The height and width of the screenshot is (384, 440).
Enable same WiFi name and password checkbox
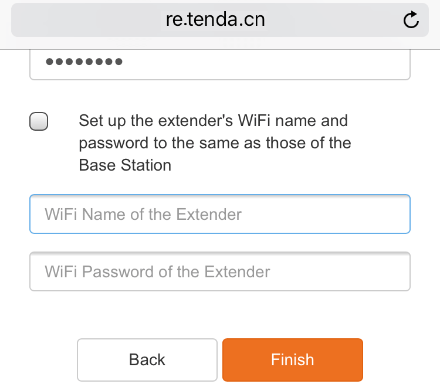click(39, 121)
